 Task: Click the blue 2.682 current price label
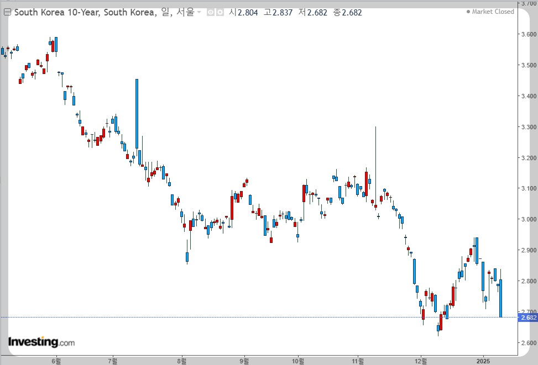[x=527, y=318]
